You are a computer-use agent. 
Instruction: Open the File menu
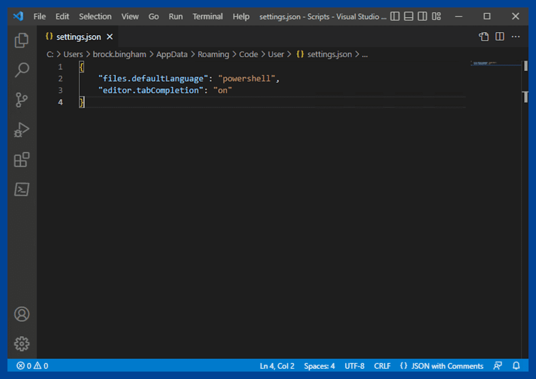click(x=40, y=17)
